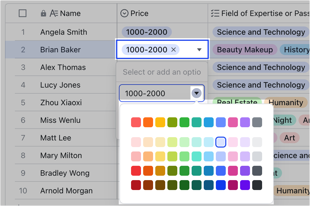The height and width of the screenshot is (206, 310).
Task: Check the select-all checkbox in the header row
Action: [x=23, y=13]
